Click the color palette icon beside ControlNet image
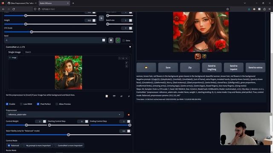 point(127,66)
